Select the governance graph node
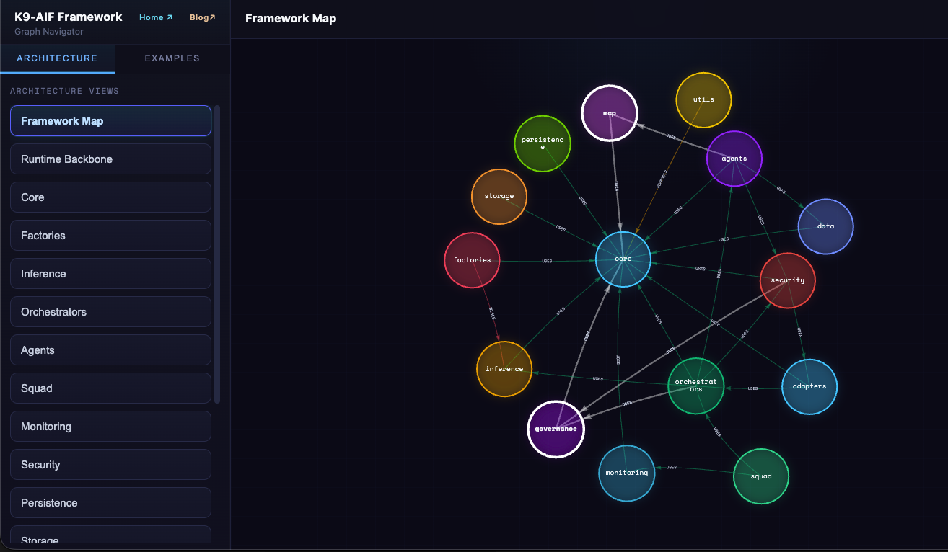Screen dimensions: 948x552 tap(556, 429)
